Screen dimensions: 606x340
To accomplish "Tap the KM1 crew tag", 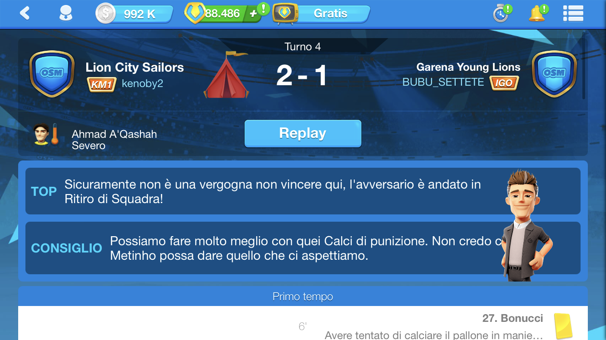I will [x=102, y=84].
